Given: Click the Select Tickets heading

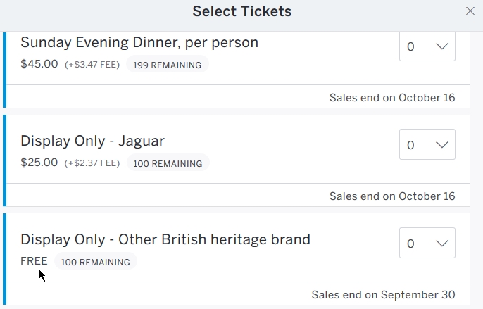Looking at the screenshot, I should coord(241,11).
